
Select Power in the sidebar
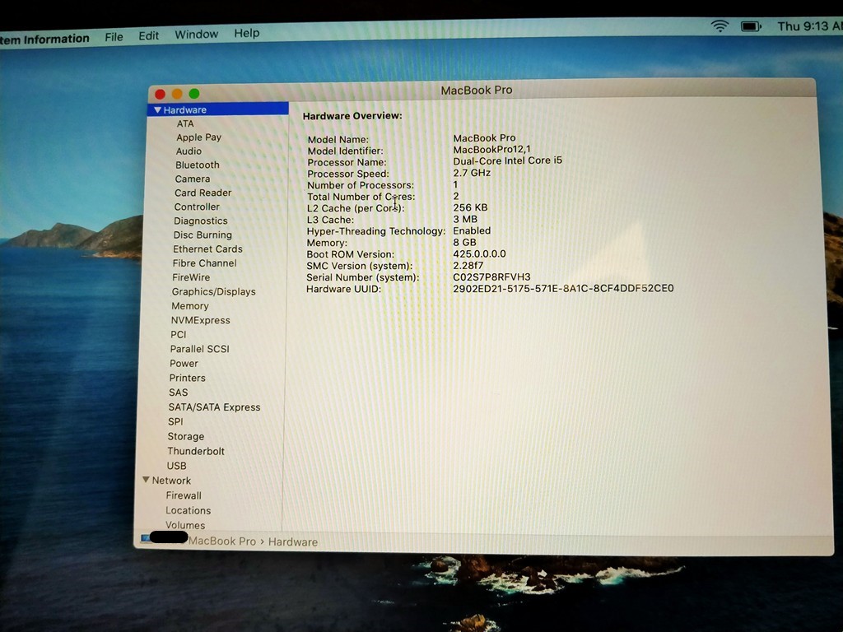click(x=184, y=363)
